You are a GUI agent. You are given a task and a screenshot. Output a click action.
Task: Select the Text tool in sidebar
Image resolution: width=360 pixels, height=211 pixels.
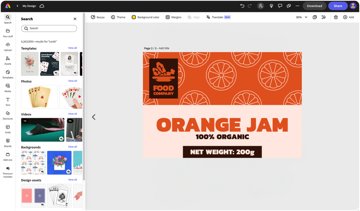point(8,101)
